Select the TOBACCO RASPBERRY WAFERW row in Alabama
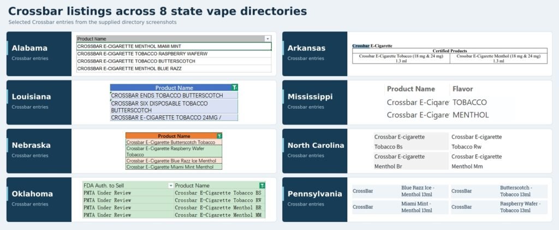The height and width of the screenshot is (230, 559). point(174,54)
